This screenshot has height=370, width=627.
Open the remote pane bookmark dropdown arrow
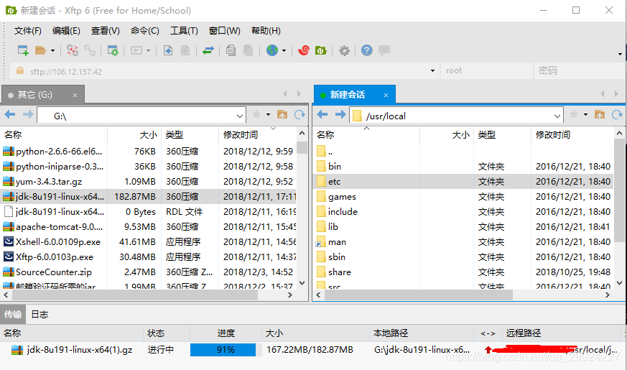point(585,115)
